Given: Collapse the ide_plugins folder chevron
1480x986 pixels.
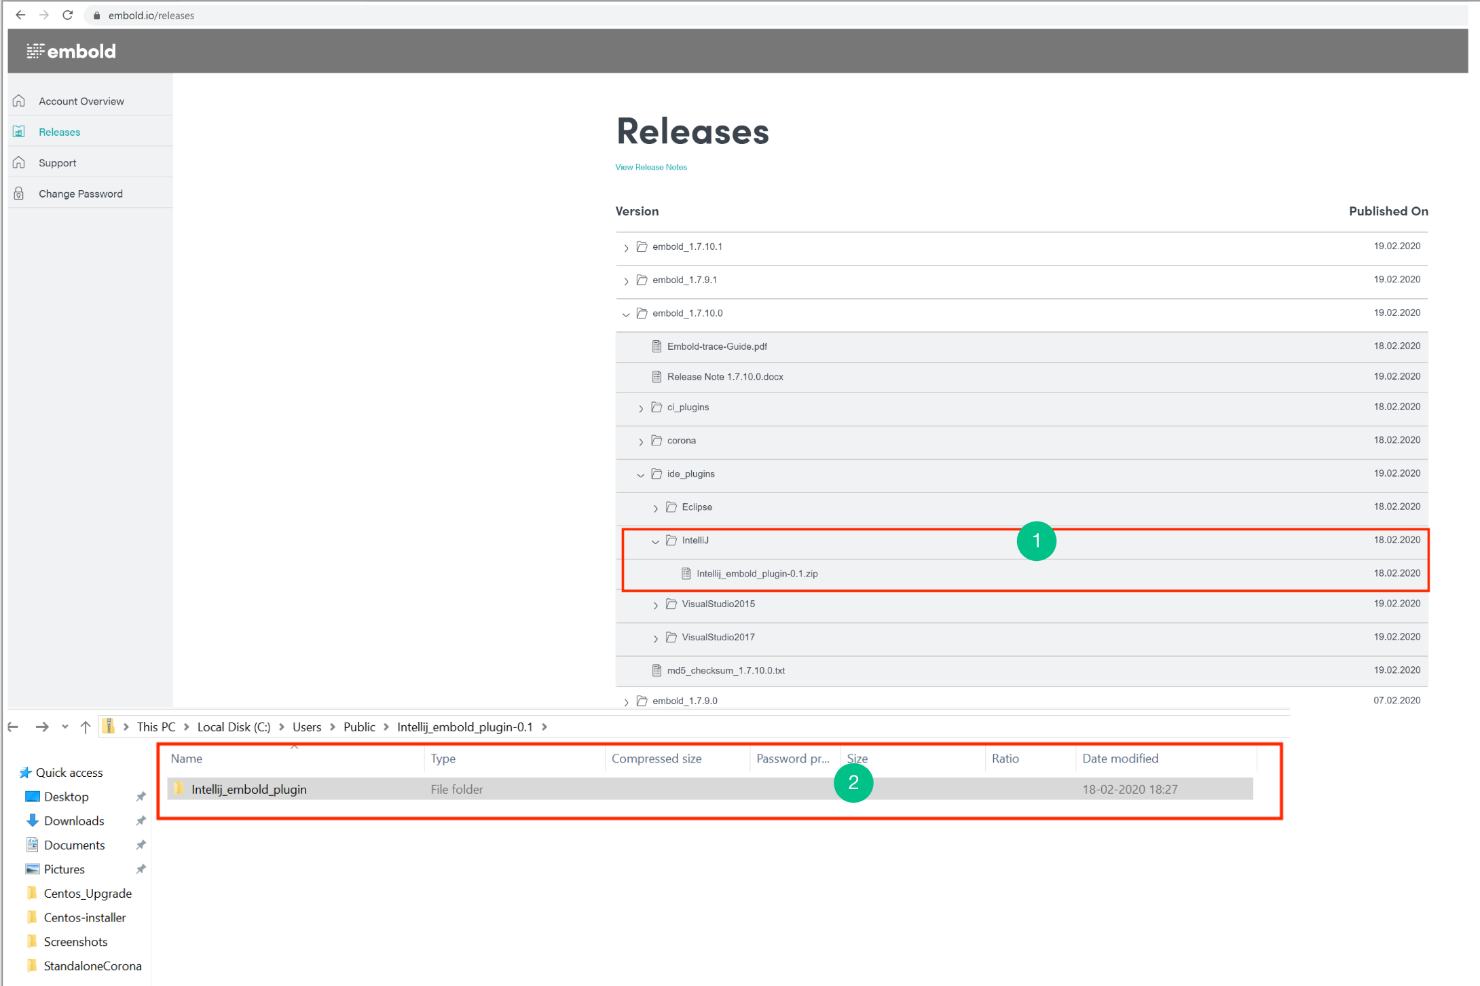Looking at the screenshot, I should pyautogui.click(x=640, y=475).
